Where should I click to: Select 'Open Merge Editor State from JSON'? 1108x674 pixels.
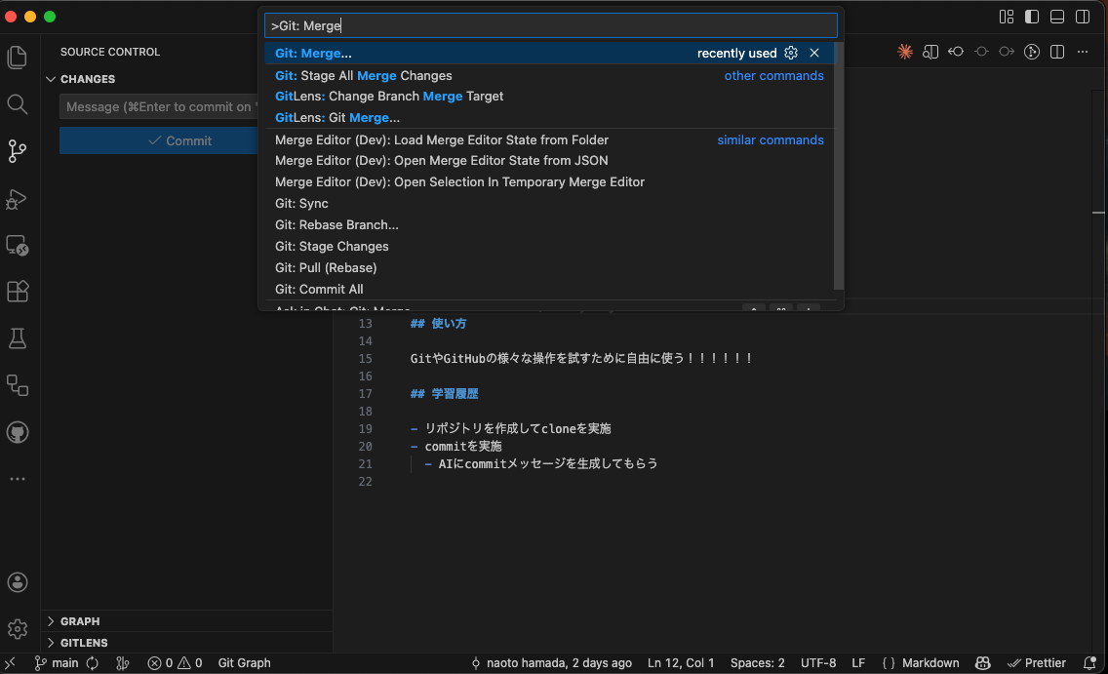549,160
